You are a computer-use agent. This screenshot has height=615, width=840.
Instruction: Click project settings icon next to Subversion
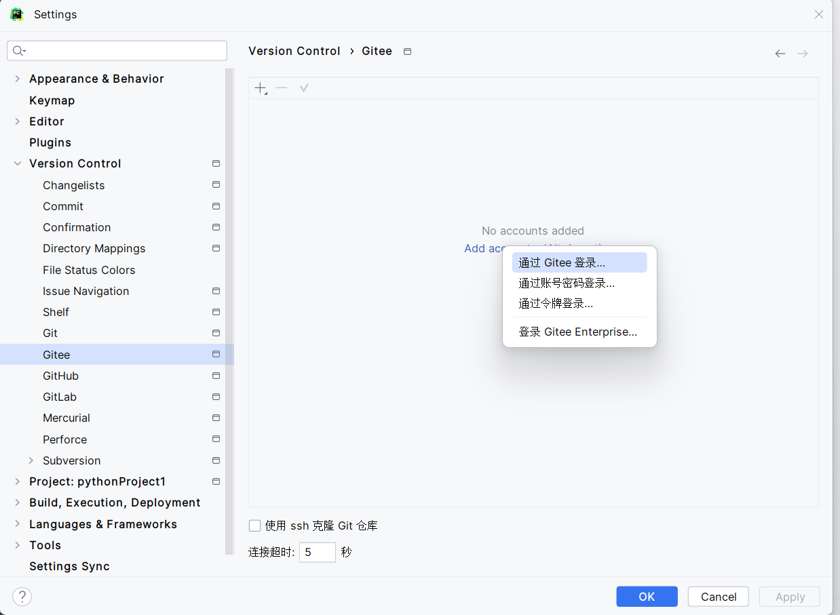click(216, 460)
